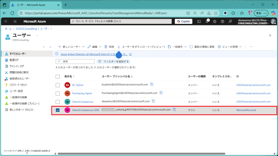Open the feedback icon in header
The height and width of the screenshot is (156, 278).
click(x=230, y=21)
